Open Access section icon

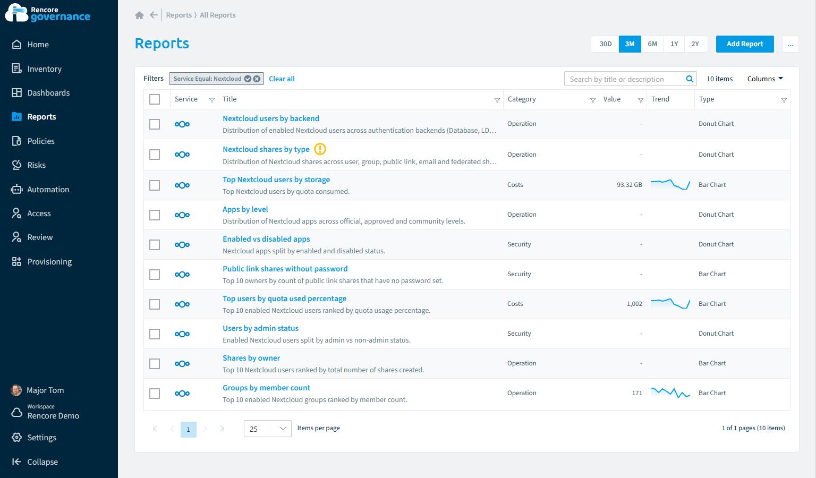pyautogui.click(x=17, y=214)
